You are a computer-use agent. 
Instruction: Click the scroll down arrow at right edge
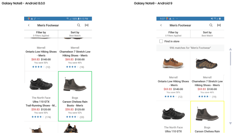230,123
